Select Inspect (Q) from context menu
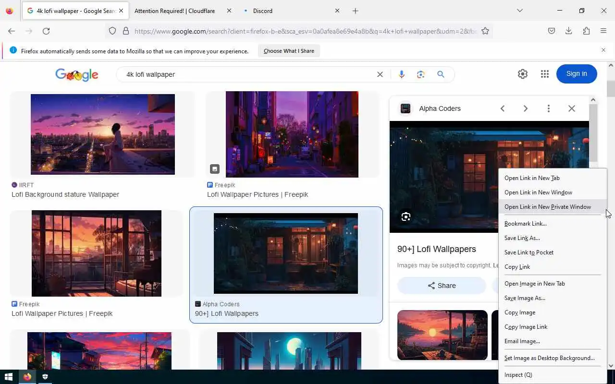Screen dimensions: 615x384 pos(553,375)
